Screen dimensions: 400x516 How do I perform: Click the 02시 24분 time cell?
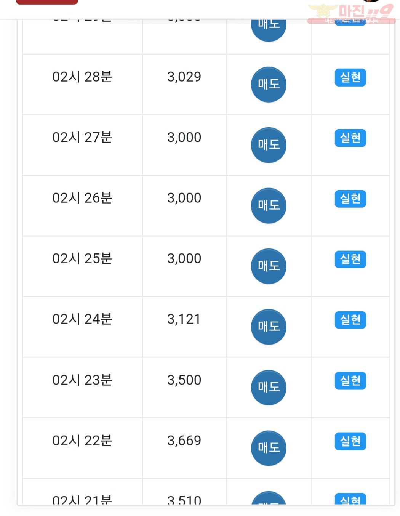point(82,327)
